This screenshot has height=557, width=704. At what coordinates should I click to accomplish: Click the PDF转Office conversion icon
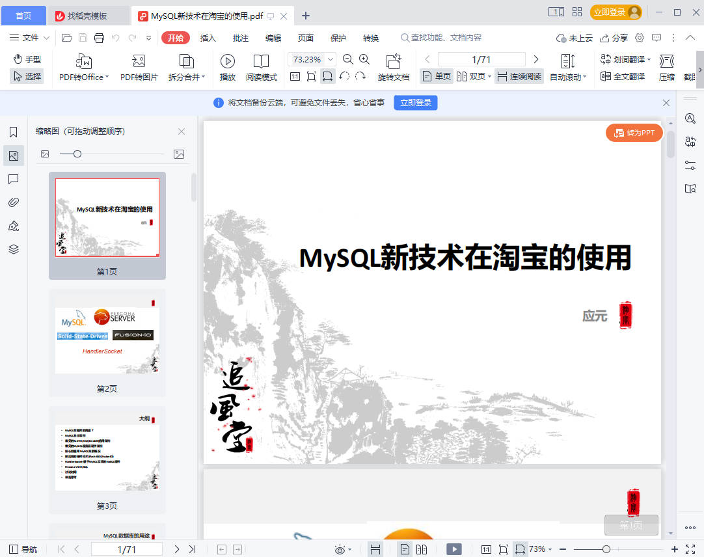click(83, 62)
